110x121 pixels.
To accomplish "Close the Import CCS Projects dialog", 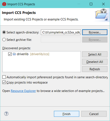I will click(103, 4).
